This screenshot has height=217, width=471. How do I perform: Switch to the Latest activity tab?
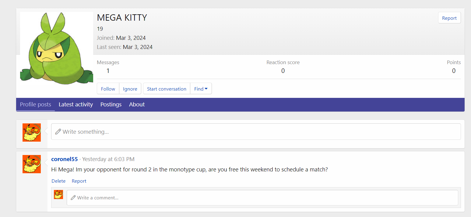[76, 105]
